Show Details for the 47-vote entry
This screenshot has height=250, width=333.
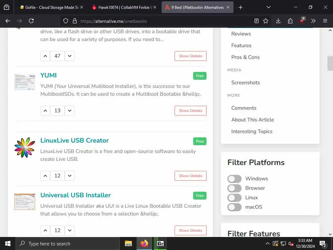pyautogui.click(x=191, y=56)
